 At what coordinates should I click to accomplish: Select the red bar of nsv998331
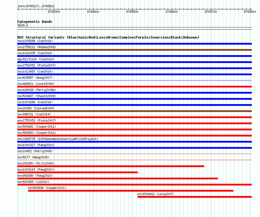134,117
